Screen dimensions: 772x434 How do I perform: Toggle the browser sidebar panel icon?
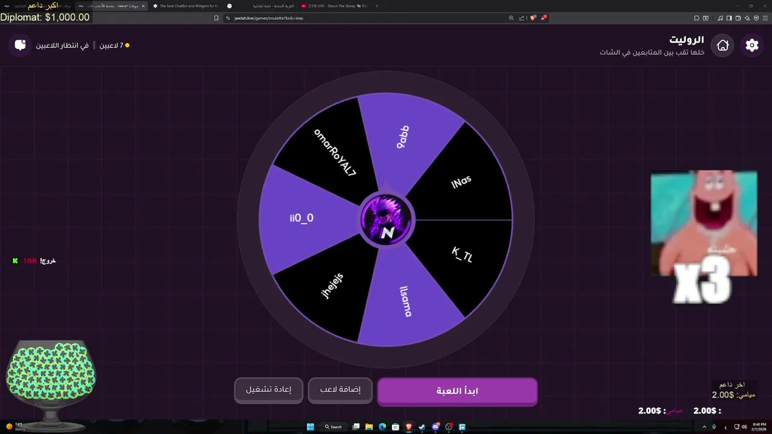(x=729, y=18)
